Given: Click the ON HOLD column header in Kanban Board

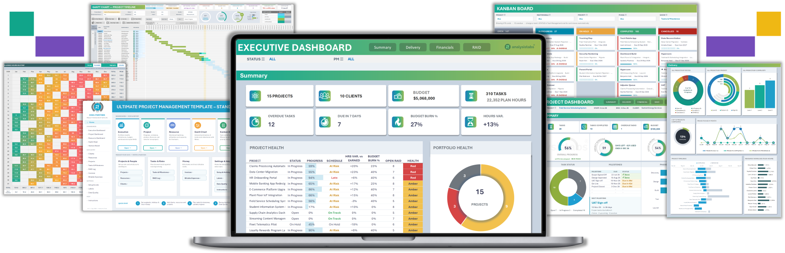Looking at the screenshot, I should (x=596, y=31).
